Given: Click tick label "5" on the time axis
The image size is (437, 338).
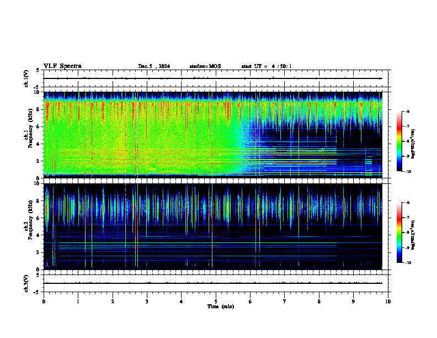Looking at the screenshot, I should click(x=216, y=302).
